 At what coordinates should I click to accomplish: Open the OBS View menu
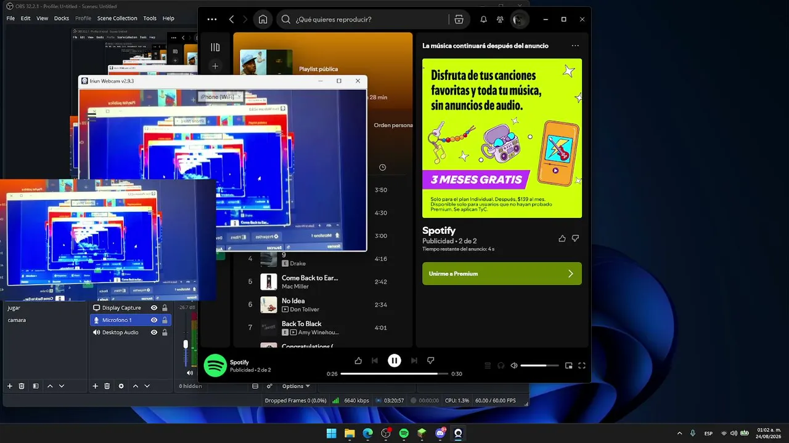point(42,18)
